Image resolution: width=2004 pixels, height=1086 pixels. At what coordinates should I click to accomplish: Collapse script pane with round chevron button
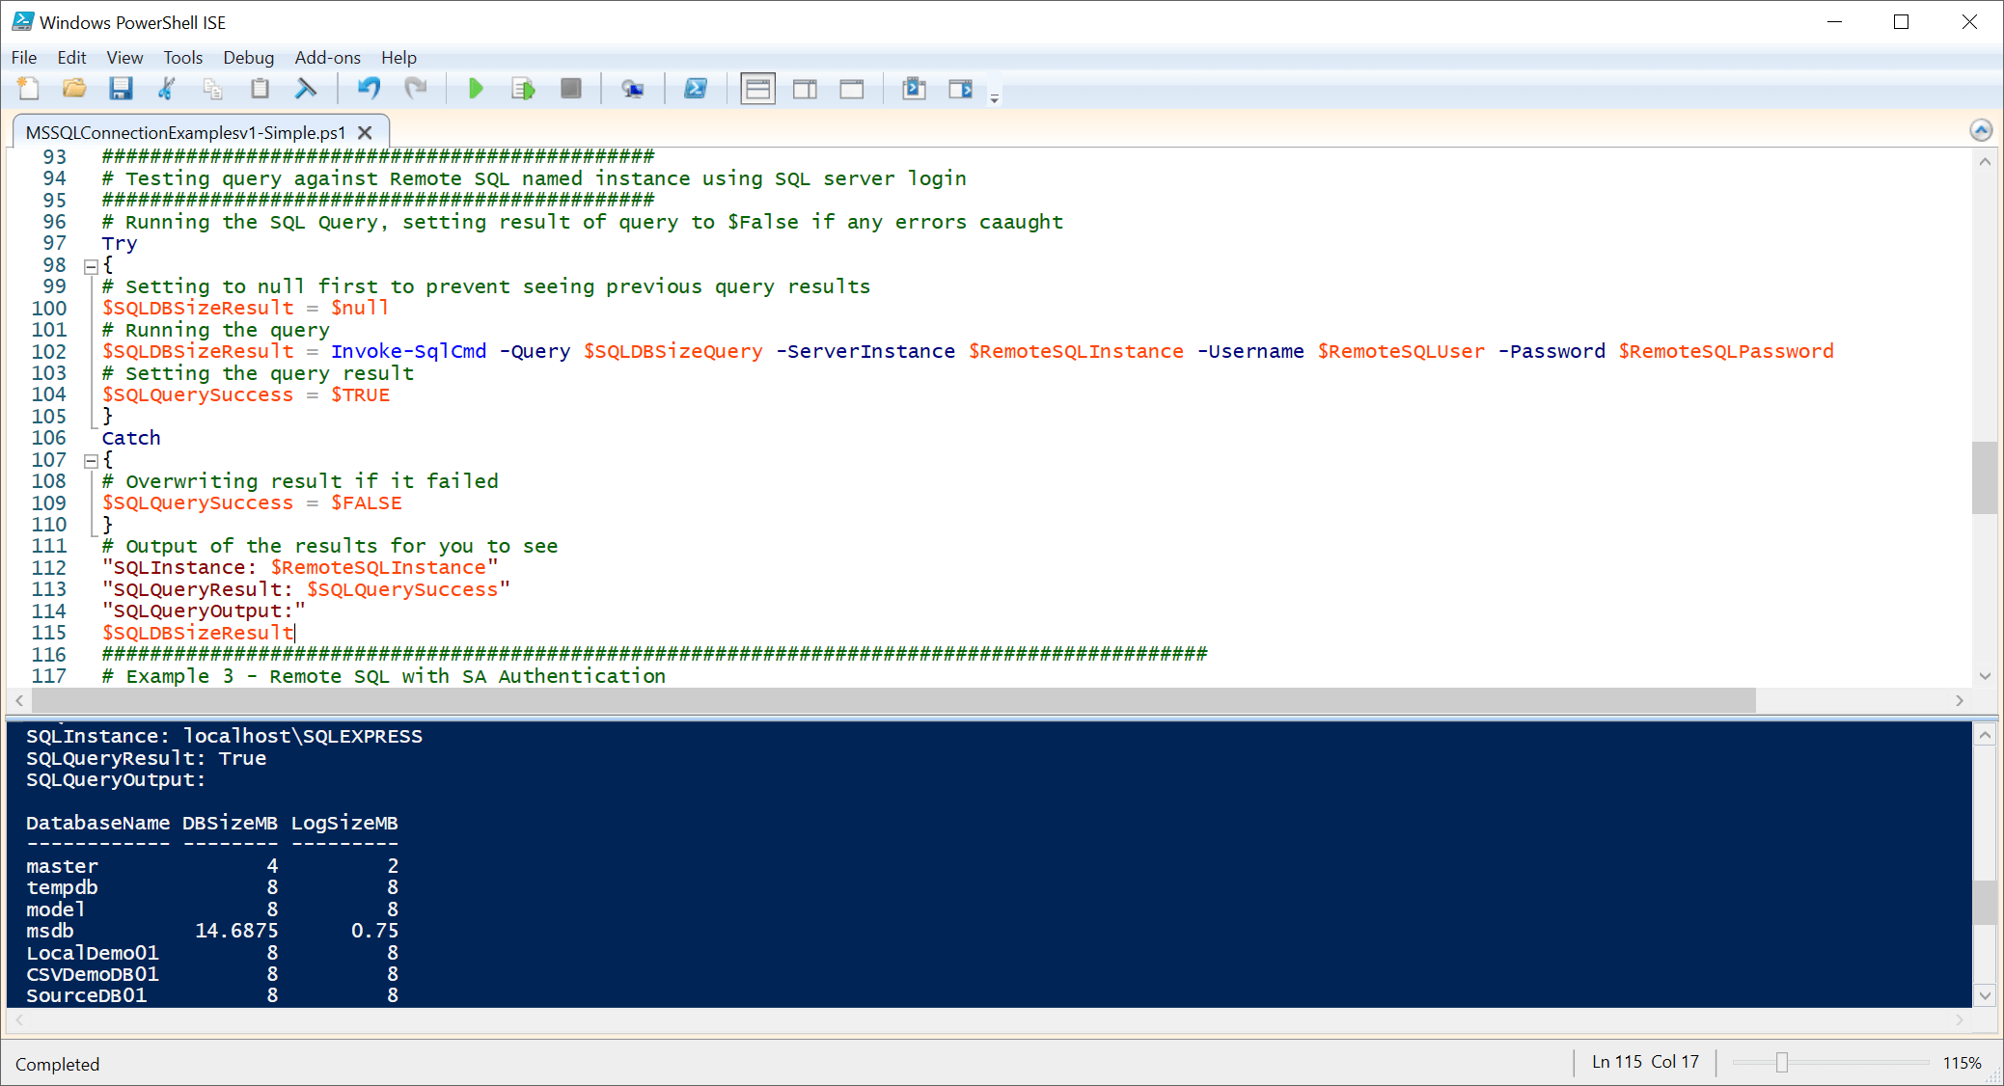coord(1981,130)
